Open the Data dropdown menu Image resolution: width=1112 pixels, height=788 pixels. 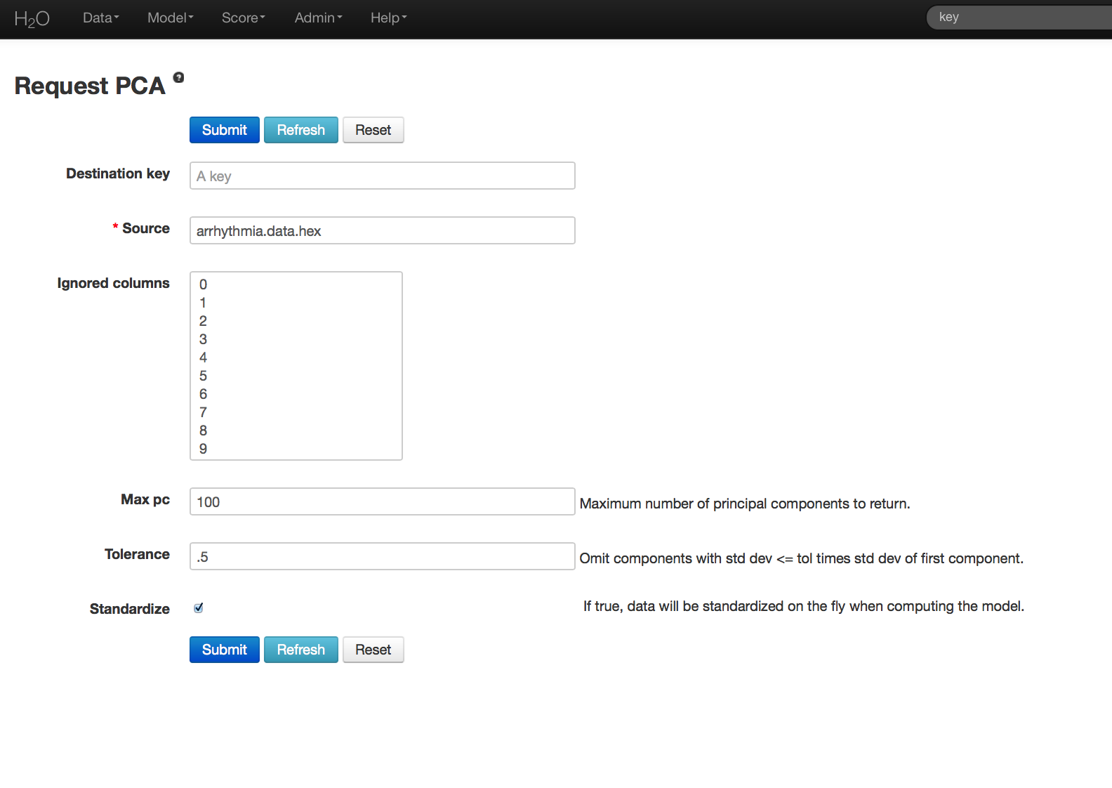pos(100,18)
